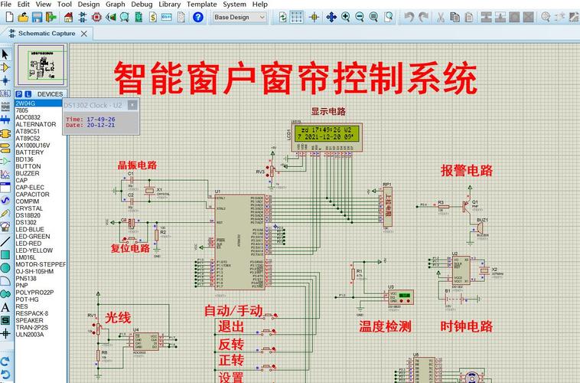
Task: Open PCB Layout via the red chip icon
Action: coord(97,17)
